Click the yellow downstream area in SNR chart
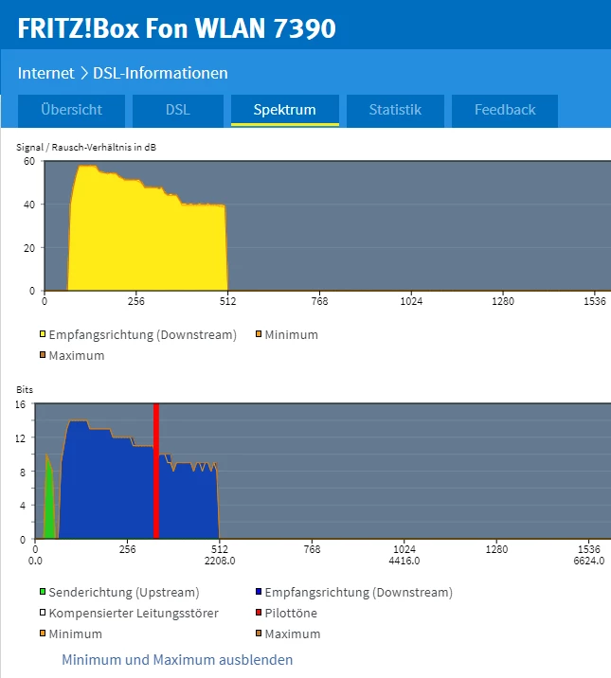 point(147,242)
